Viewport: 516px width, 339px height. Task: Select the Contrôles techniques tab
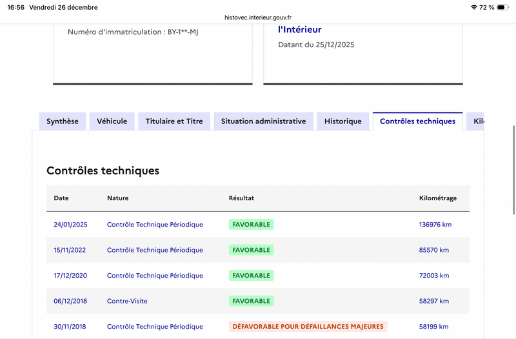click(417, 121)
